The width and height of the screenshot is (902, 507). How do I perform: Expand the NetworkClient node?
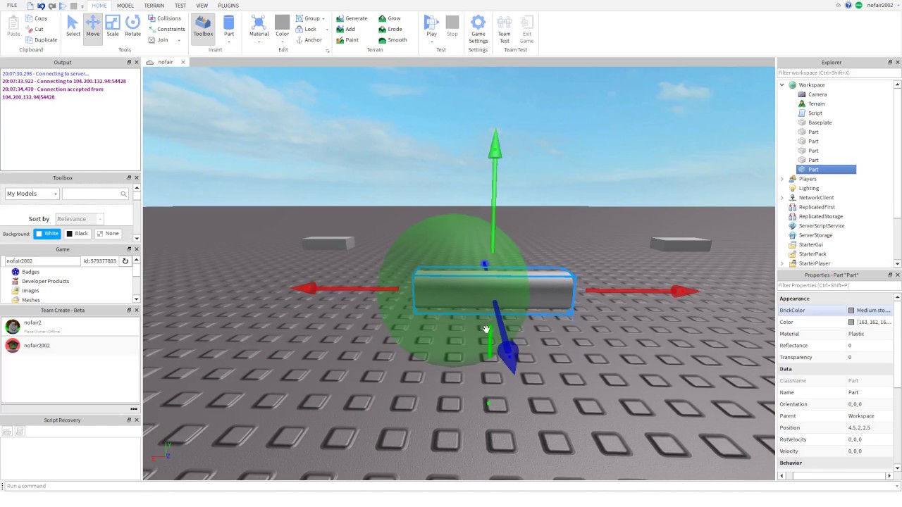tap(782, 198)
